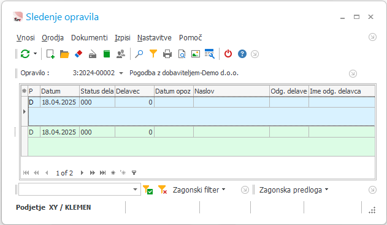Click the magnifier search icon
The height and width of the screenshot is (225, 387).
click(139, 54)
